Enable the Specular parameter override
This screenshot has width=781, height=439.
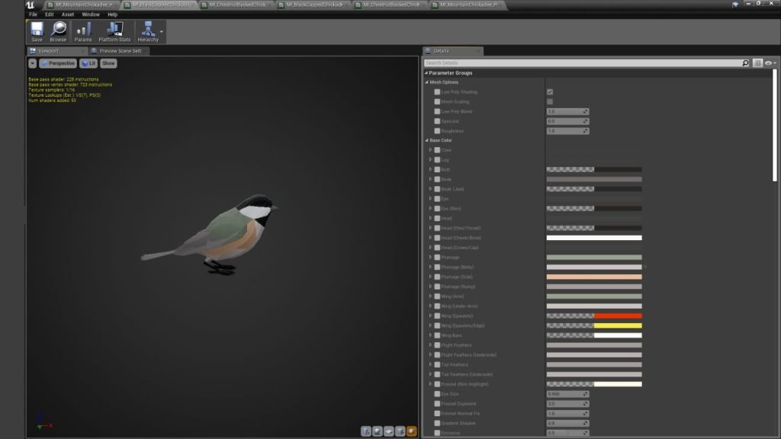437,121
